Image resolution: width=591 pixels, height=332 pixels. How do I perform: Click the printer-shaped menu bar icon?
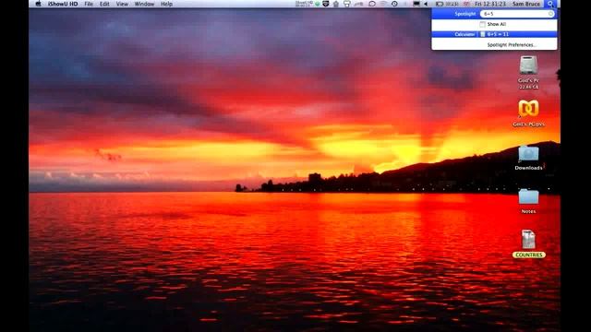click(x=347, y=4)
